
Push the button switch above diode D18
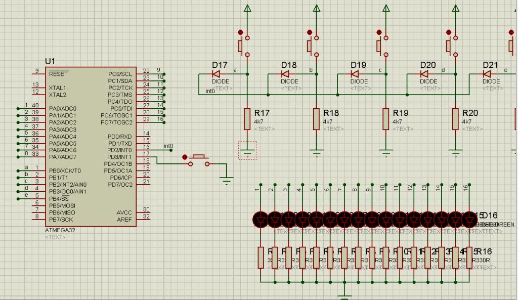tap(313, 46)
